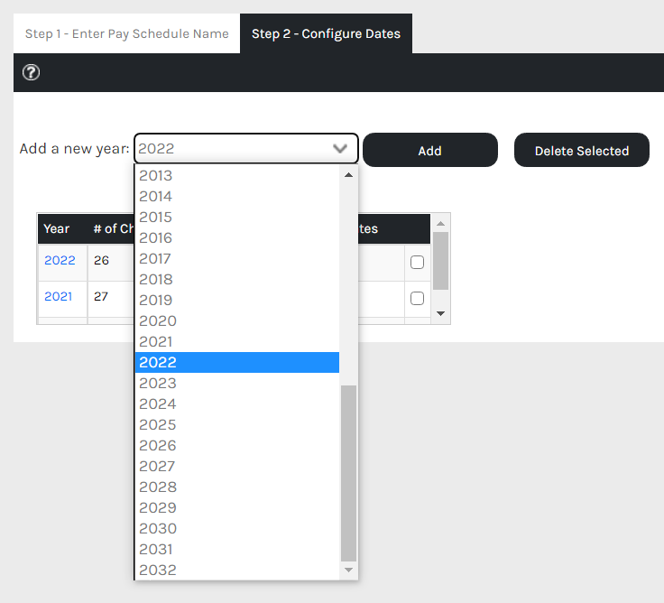Screen dimensions: 664x603
Task: Collapse the Add a new year dropdown
Action: click(x=246, y=148)
